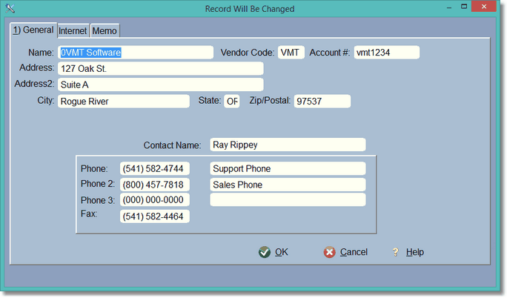The height and width of the screenshot is (298, 507).
Task: Click the Address2: label
Action: point(34,84)
